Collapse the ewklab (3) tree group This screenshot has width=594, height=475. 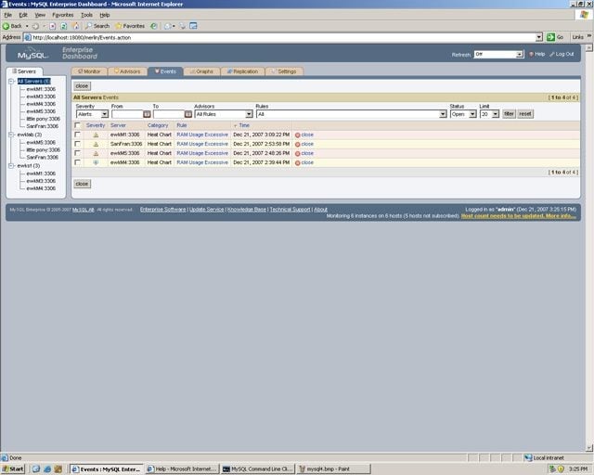coord(11,135)
